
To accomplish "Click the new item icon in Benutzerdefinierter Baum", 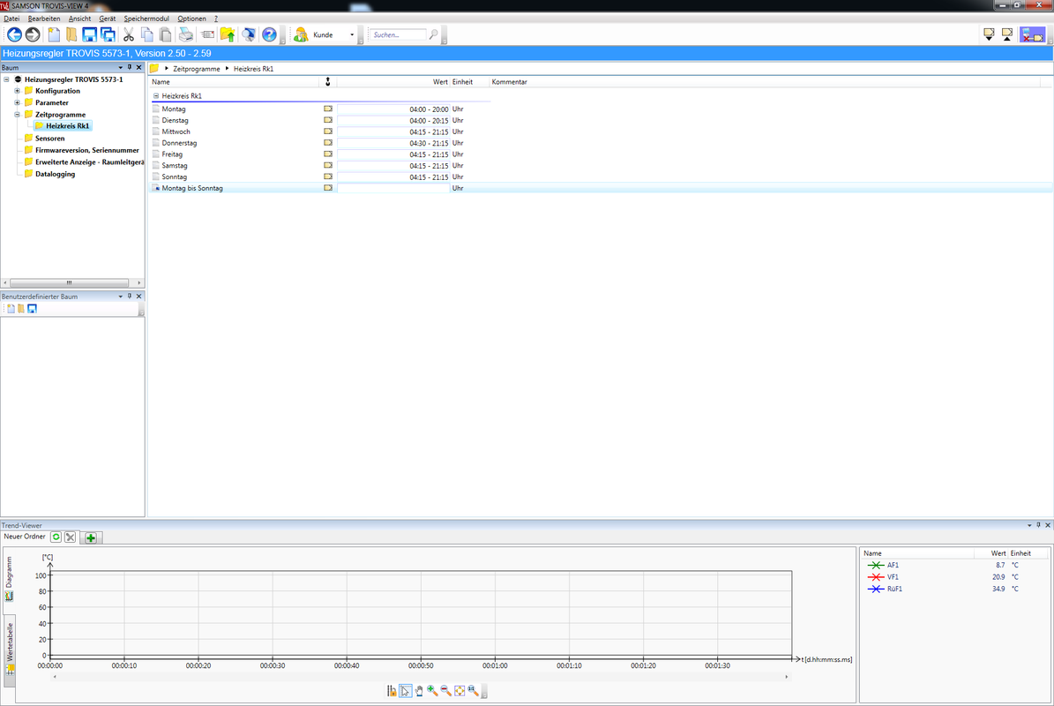I will click(10, 309).
